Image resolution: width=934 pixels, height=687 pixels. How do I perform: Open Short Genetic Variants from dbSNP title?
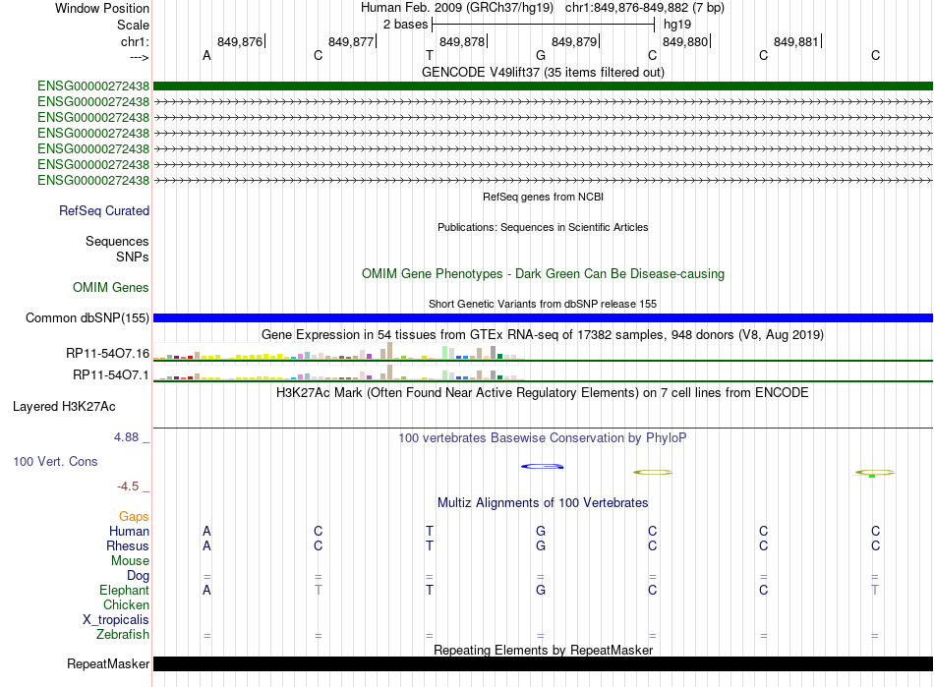coord(543,304)
